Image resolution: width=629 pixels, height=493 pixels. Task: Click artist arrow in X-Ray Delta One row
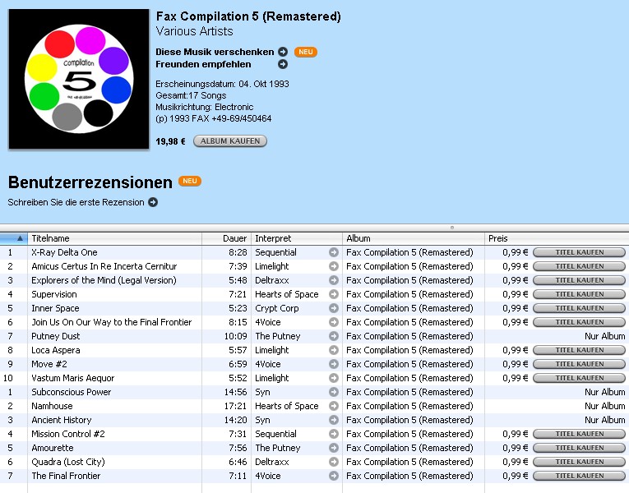333,252
